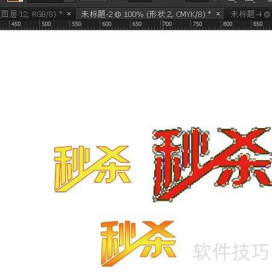The height and width of the screenshot is (272, 272).
Task: Close the 未标题-2 document tab
Action: (x=218, y=14)
